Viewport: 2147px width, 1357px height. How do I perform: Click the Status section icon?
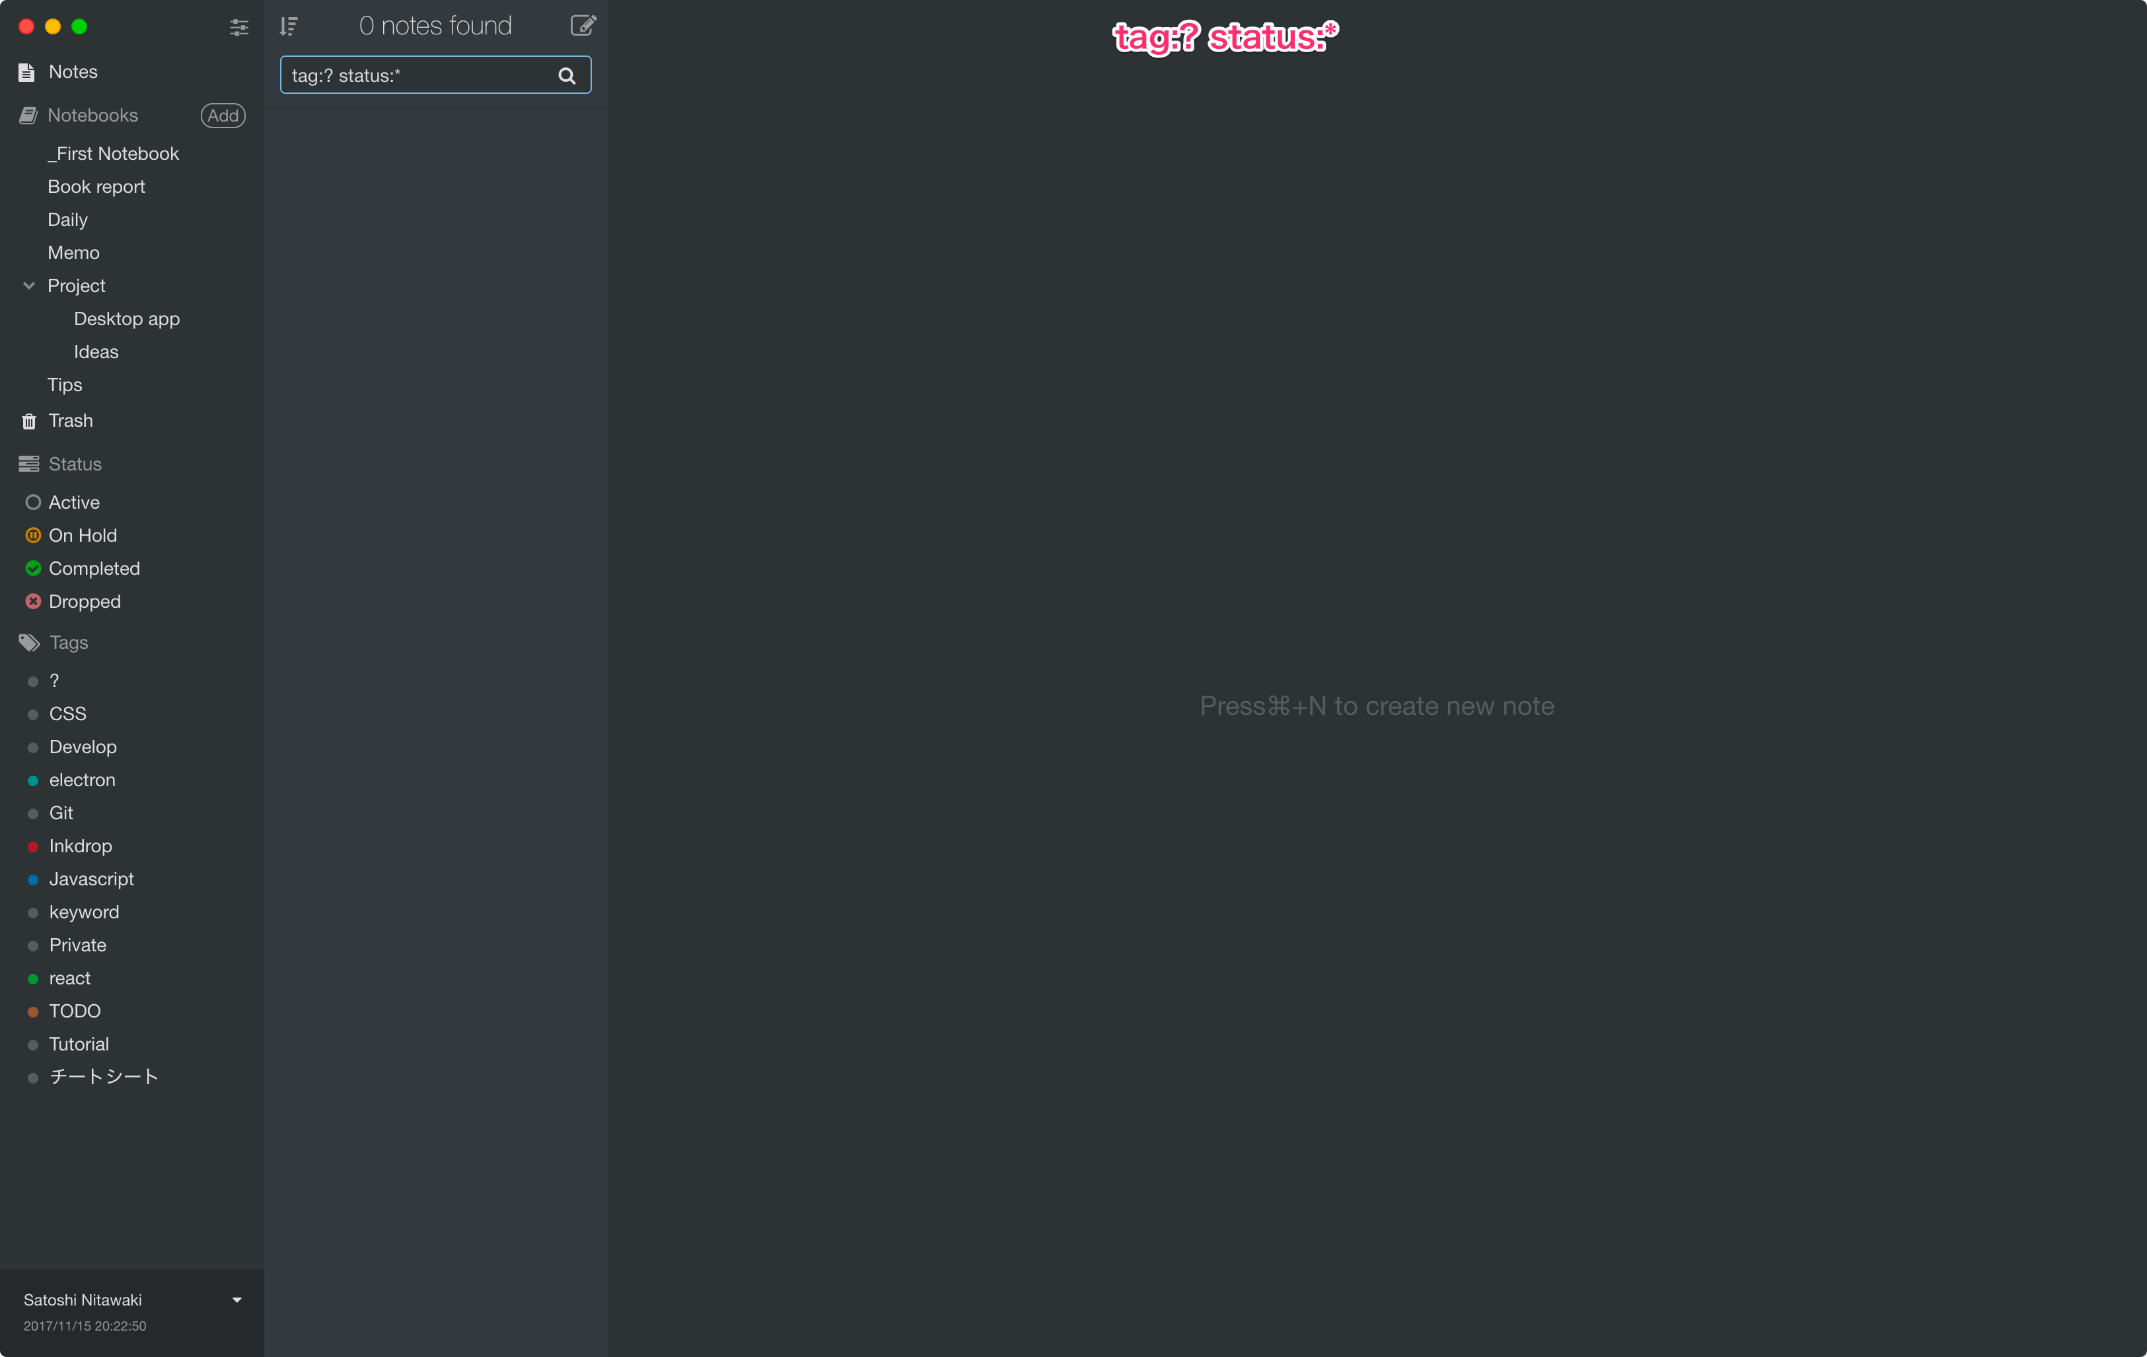(28, 464)
